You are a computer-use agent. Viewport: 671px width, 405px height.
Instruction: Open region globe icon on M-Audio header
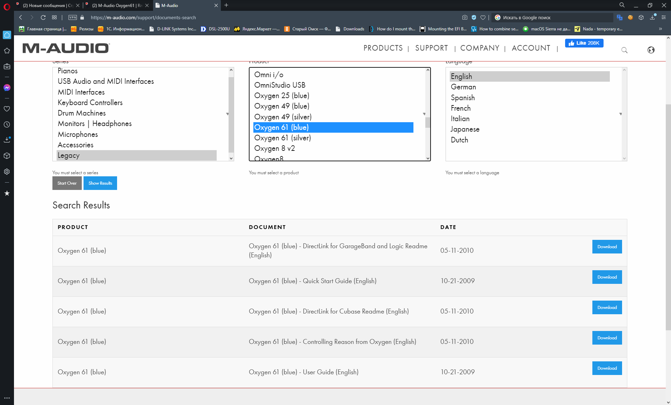pyautogui.click(x=651, y=50)
